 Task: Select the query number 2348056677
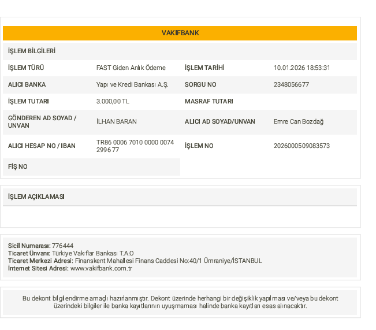(x=291, y=84)
